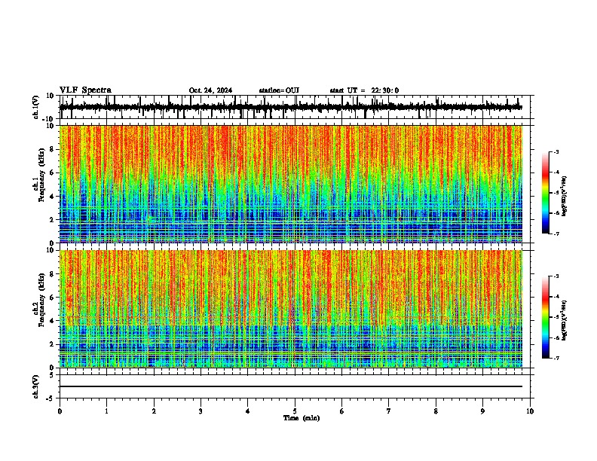The height and width of the screenshot is (461, 597).
Task: Click inside the ch.2 spectrogram panel
Action: pos(291,309)
